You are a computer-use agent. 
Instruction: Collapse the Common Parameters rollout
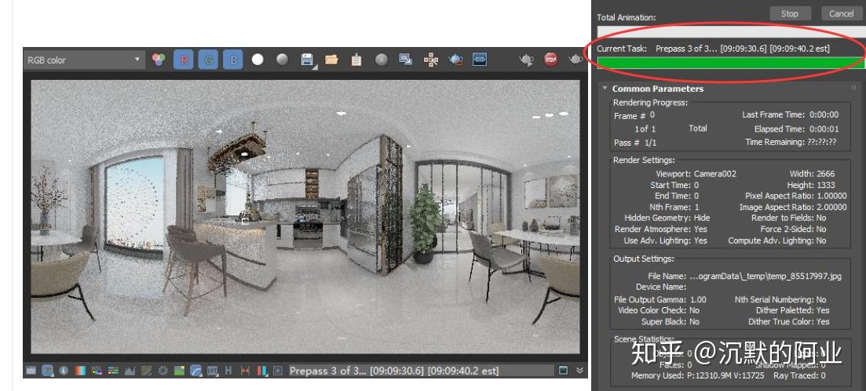605,89
